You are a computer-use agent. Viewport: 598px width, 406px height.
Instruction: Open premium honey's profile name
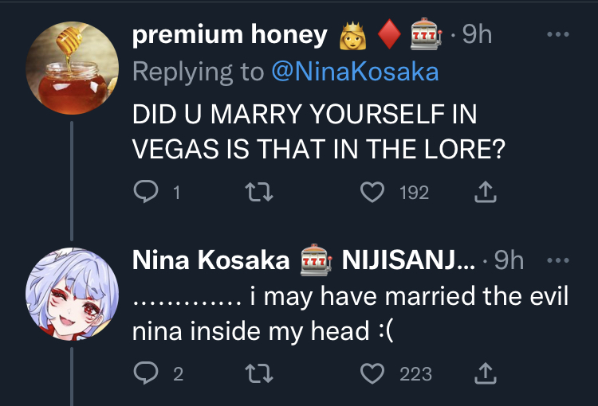(x=230, y=35)
